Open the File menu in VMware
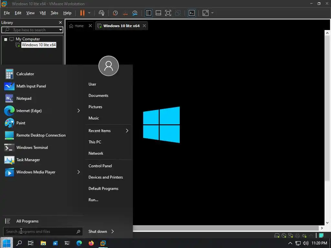331x248 pixels. pyautogui.click(x=7, y=13)
